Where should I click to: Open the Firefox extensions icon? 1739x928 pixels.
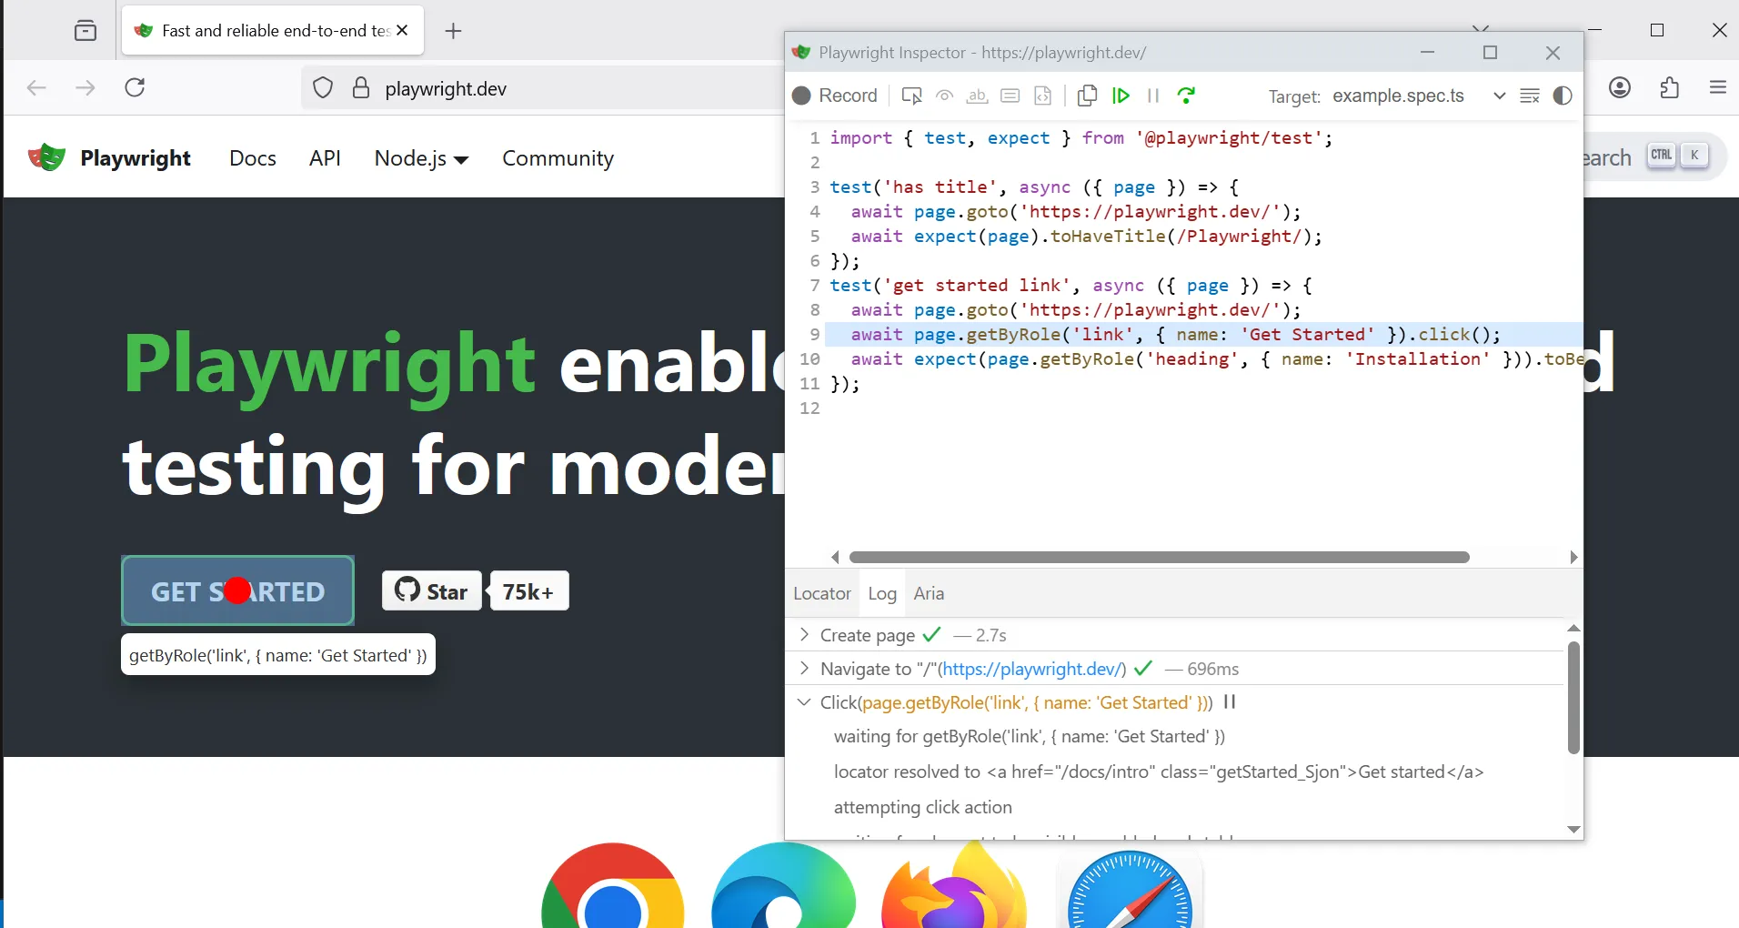[x=1669, y=87]
